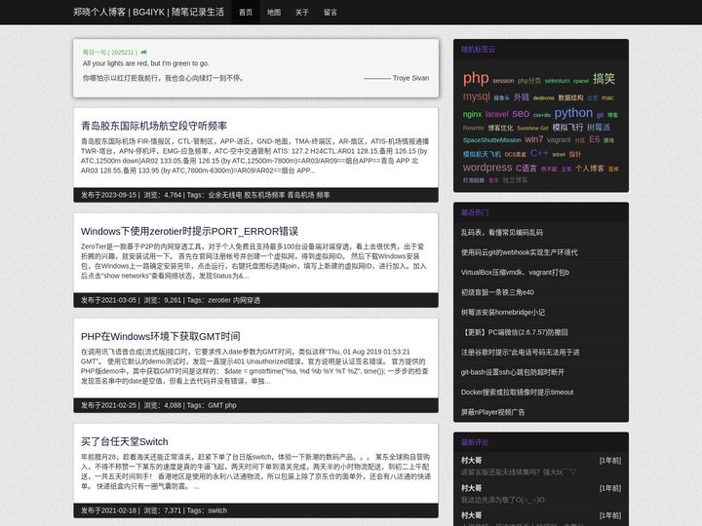Select the 树莓派 tag in the tag cloud

[x=599, y=127]
